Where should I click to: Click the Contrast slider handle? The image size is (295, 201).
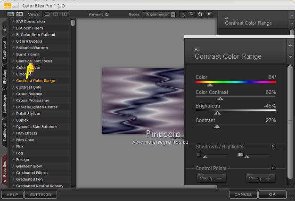click(217, 127)
